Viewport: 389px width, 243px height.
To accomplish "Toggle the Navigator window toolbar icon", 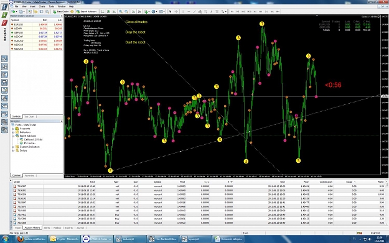I will 35,12.
